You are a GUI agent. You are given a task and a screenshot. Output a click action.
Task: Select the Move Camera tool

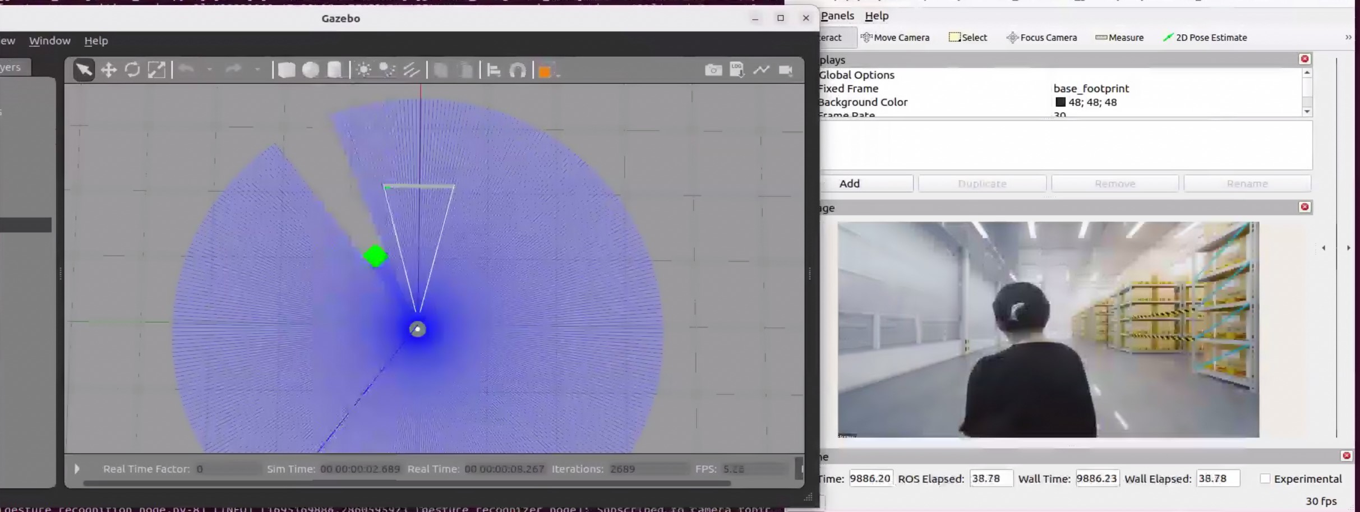(x=895, y=38)
